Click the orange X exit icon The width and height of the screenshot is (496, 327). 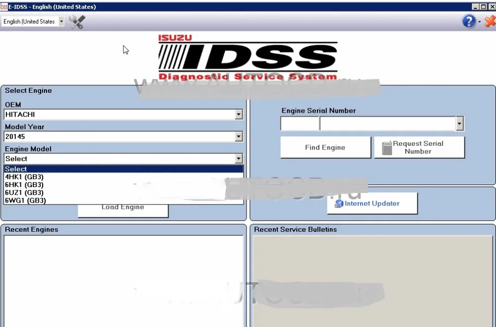pos(490,22)
